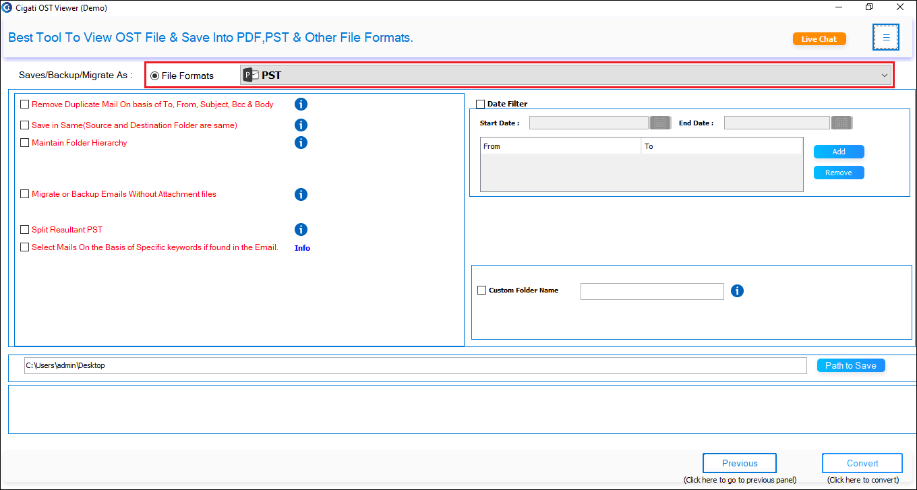Viewport: 917px width, 490px height.
Task: Click Add date range button
Action: coord(839,152)
